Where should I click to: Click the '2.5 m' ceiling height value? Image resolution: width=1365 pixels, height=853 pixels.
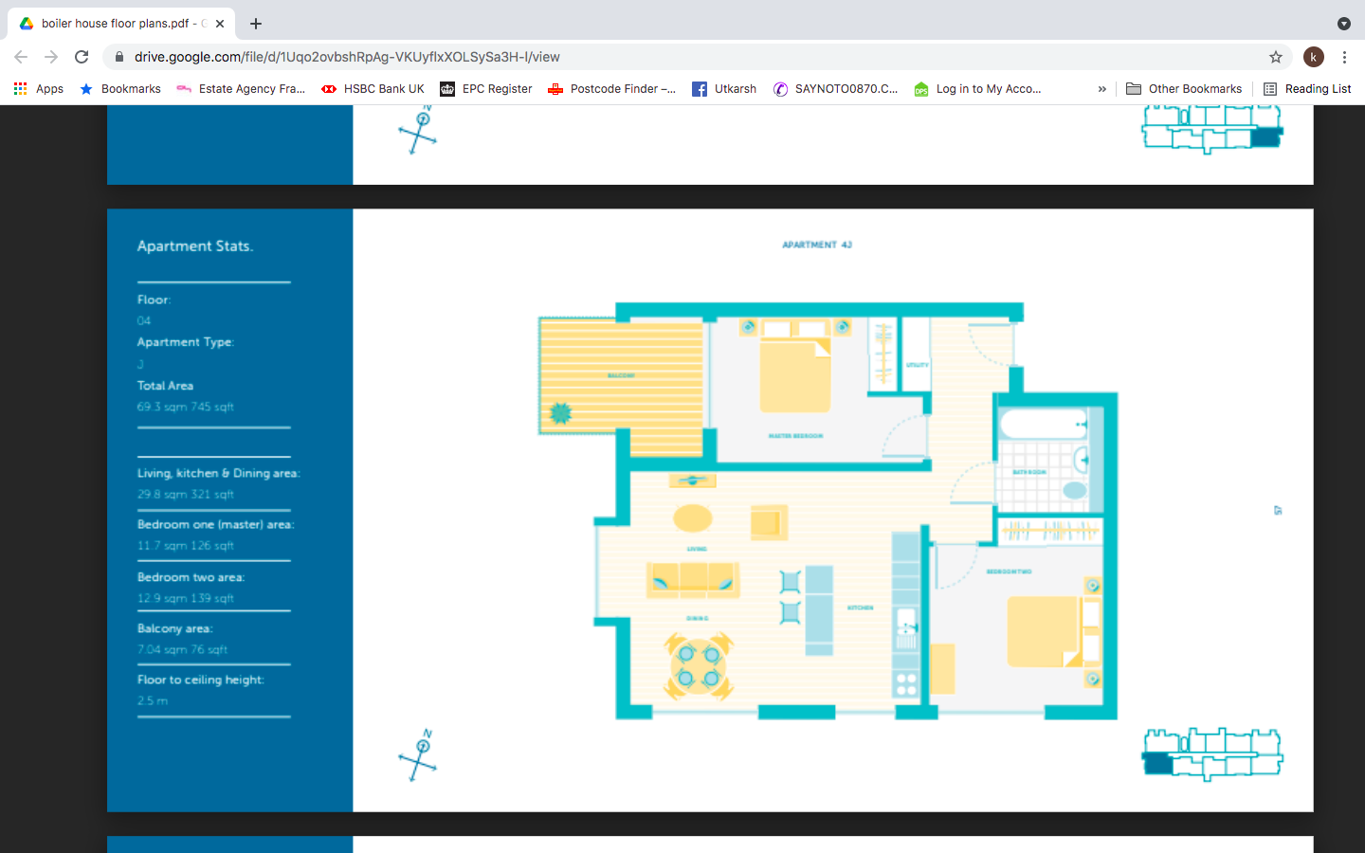(153, 701)
